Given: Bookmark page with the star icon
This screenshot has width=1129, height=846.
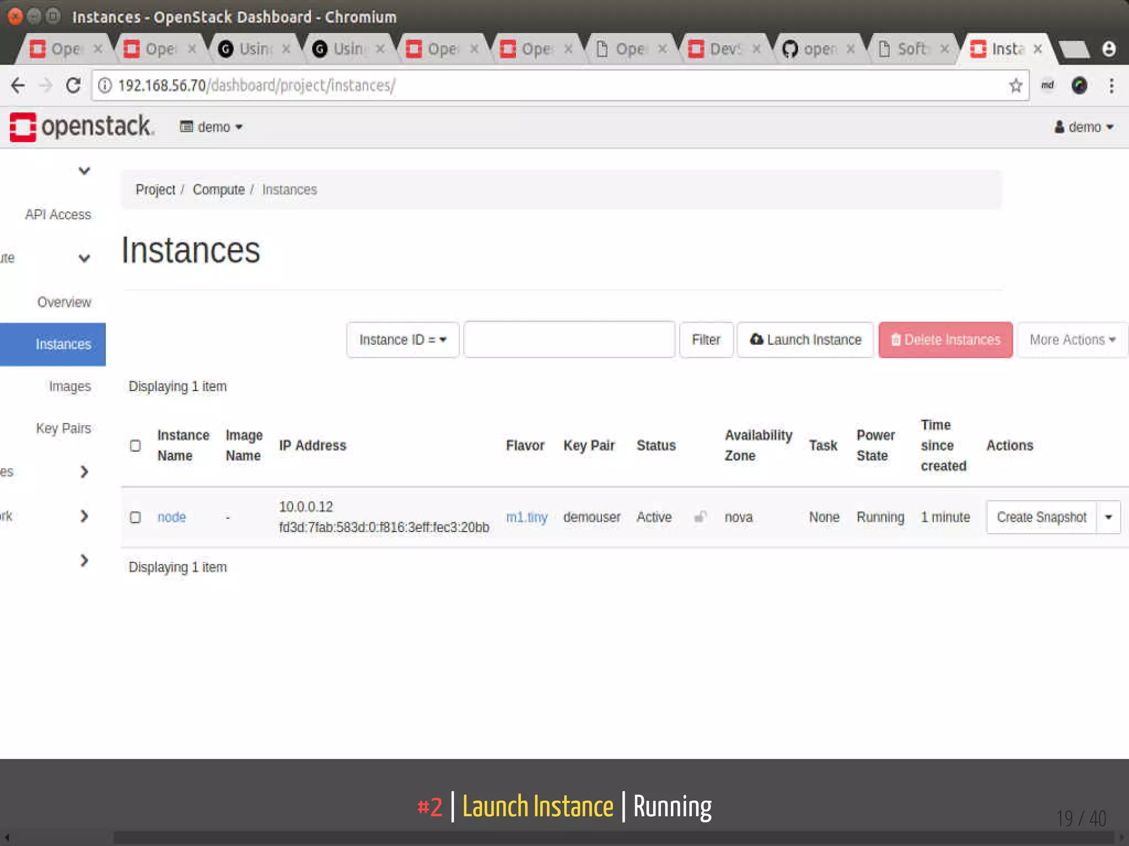Looking at the screenshot, I should coord(1015,85).
